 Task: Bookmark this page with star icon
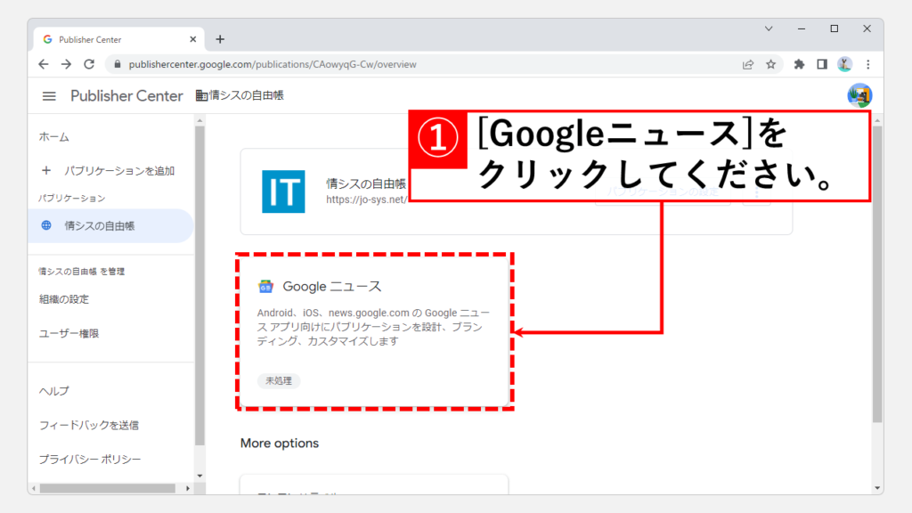[771, 64]
